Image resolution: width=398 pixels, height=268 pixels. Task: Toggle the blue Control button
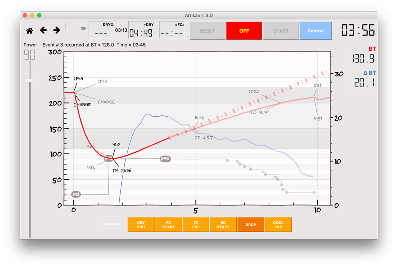point(316,31)
